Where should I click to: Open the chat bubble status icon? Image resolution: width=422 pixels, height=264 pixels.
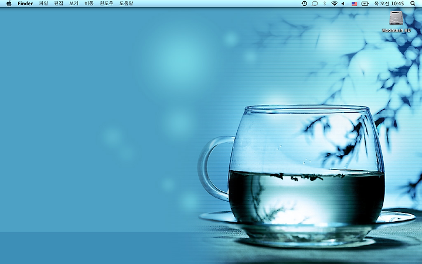click(x=314, y=4)
